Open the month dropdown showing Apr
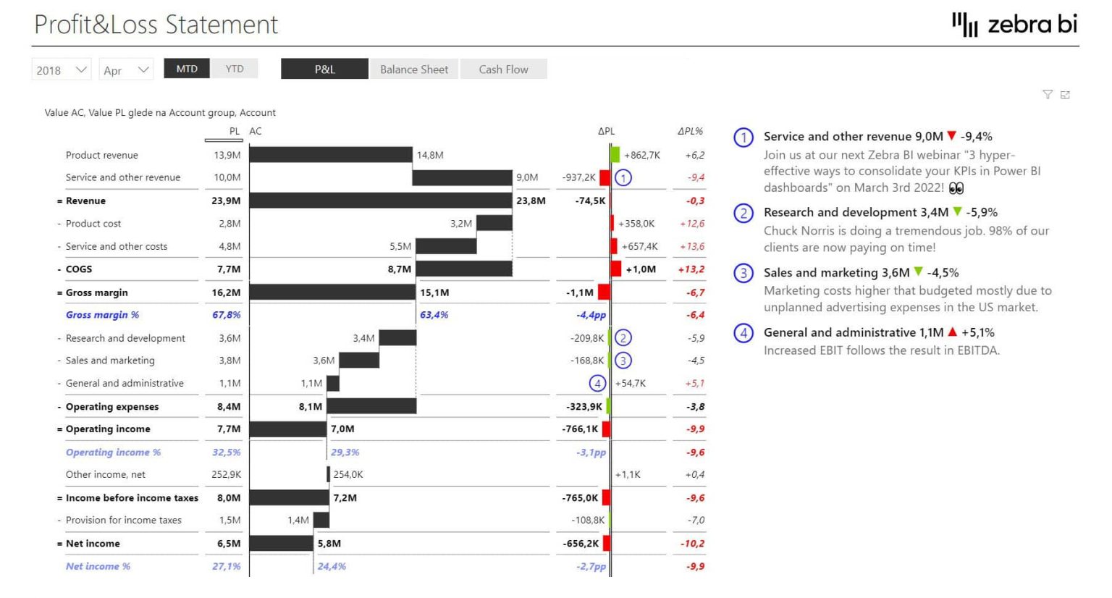This screenshot has height=598, width=1112. point(125,70)
